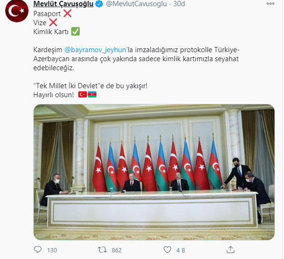Image resolution: width=284 pixels, height=259 pixels.
Task: Click the red cross beside Pasaport
Action: (67, 13)
